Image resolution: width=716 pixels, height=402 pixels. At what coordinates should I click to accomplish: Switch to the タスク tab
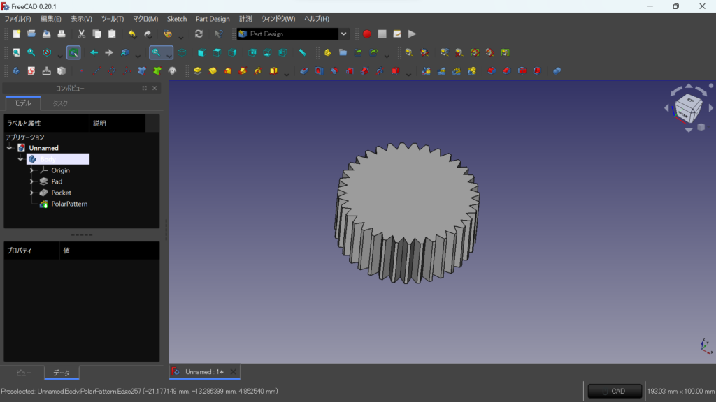click(60, 103)
